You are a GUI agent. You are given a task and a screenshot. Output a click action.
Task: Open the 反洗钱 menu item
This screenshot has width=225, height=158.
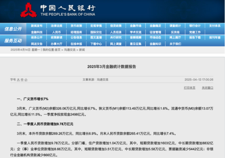point(175,32)
